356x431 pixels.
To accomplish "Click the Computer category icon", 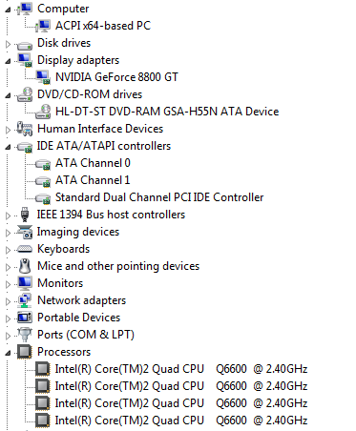I will point(25,9).
